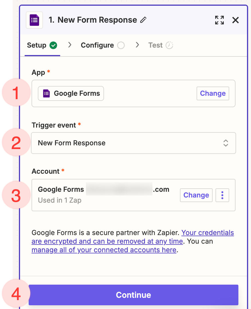Viewport: 251px width, 309px height.
Task: Open the account three-dot options menu
Action: (x=222, y=195)
